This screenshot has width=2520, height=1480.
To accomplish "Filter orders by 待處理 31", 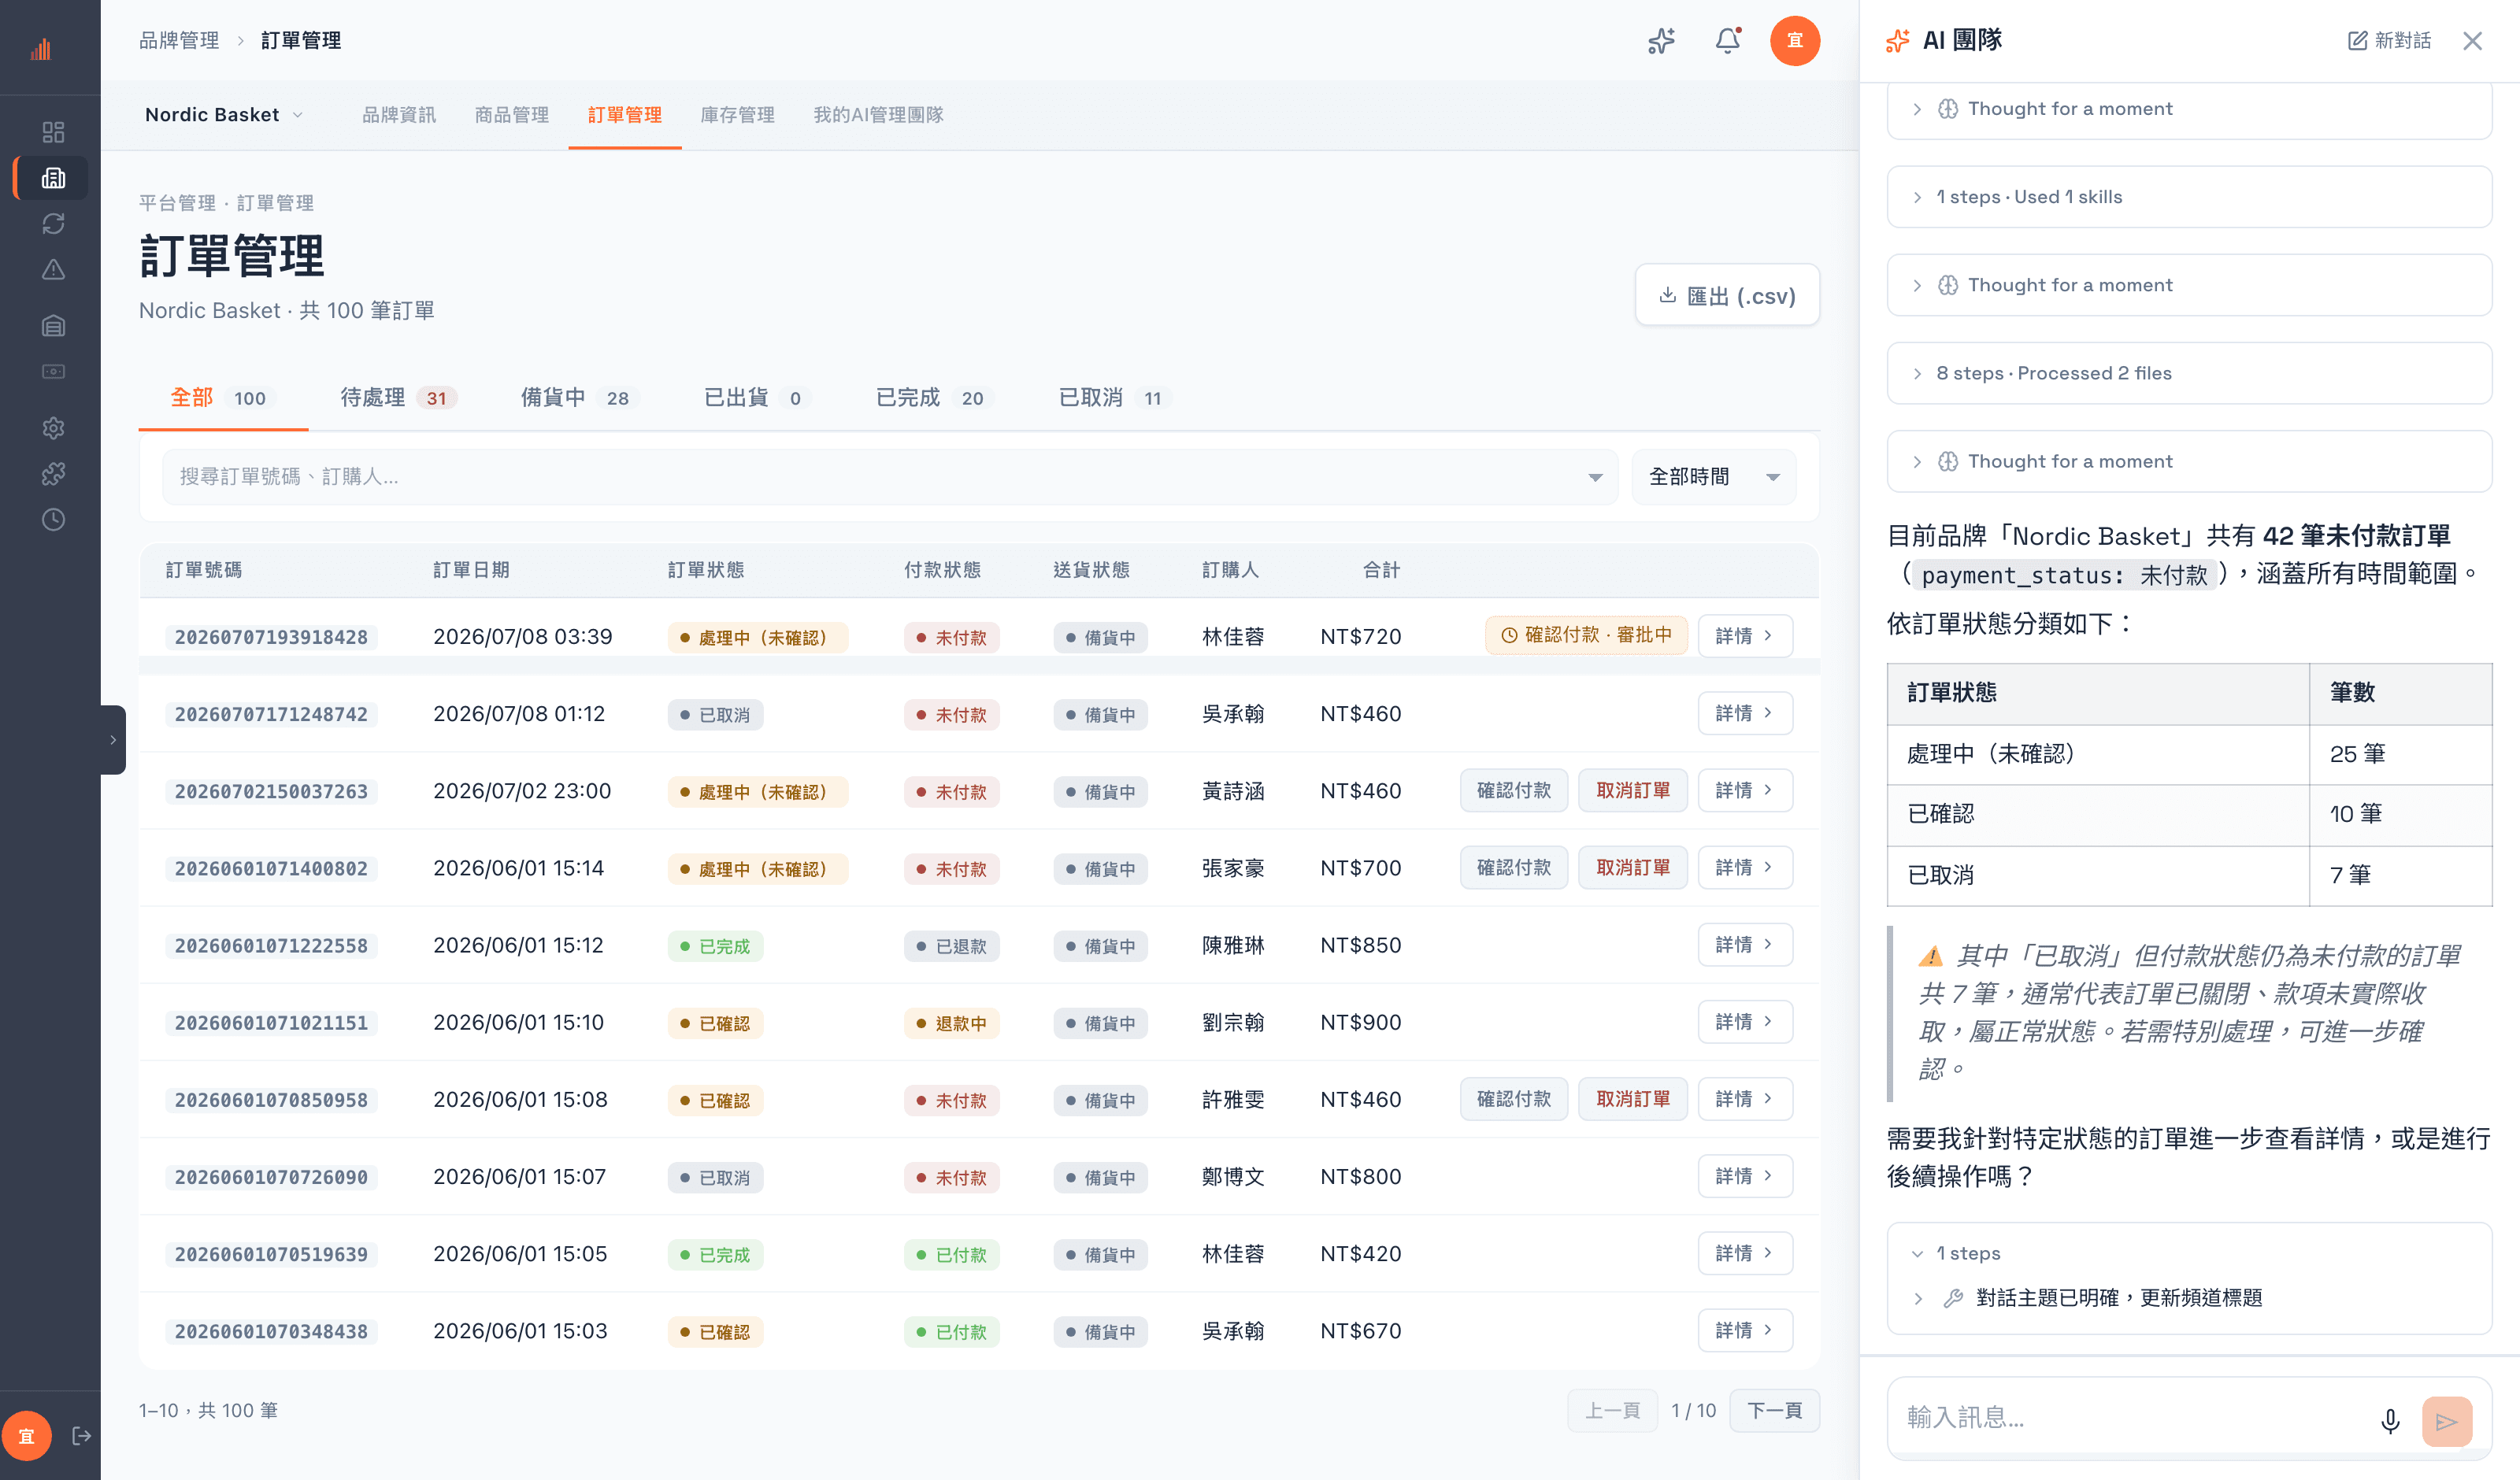I will [x=398, y=398].
